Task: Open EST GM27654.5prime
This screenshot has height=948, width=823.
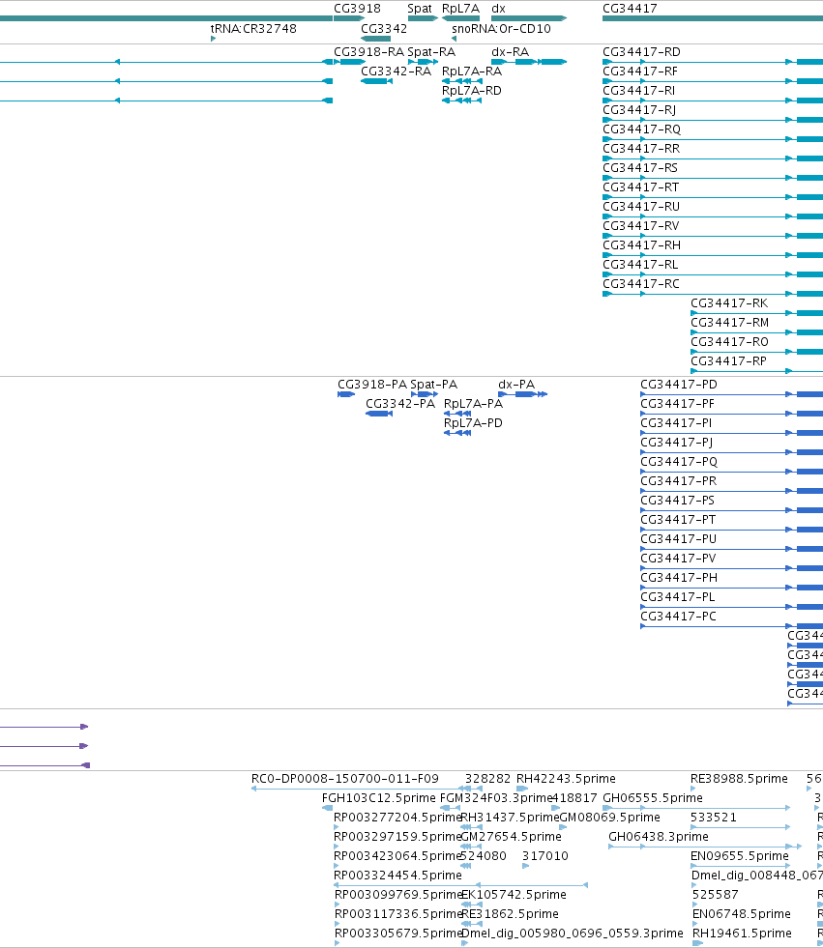Action: pyautogui.click(x=512, y=837)
